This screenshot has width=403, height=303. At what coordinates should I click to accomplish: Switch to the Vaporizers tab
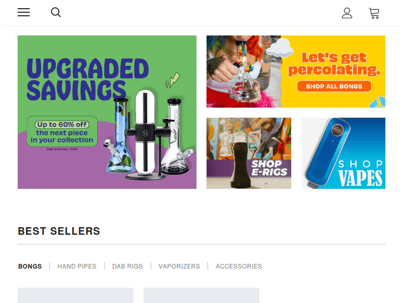[179, 266]
